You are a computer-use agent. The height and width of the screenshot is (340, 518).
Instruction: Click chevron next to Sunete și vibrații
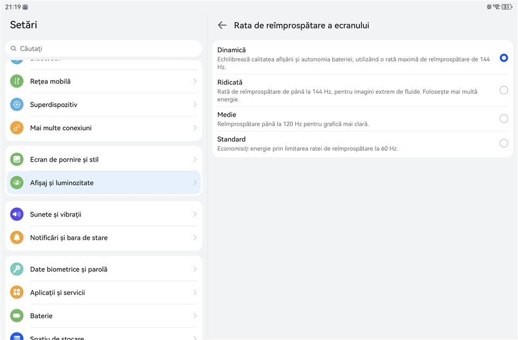pyautogui.click(x=195, y=214)
